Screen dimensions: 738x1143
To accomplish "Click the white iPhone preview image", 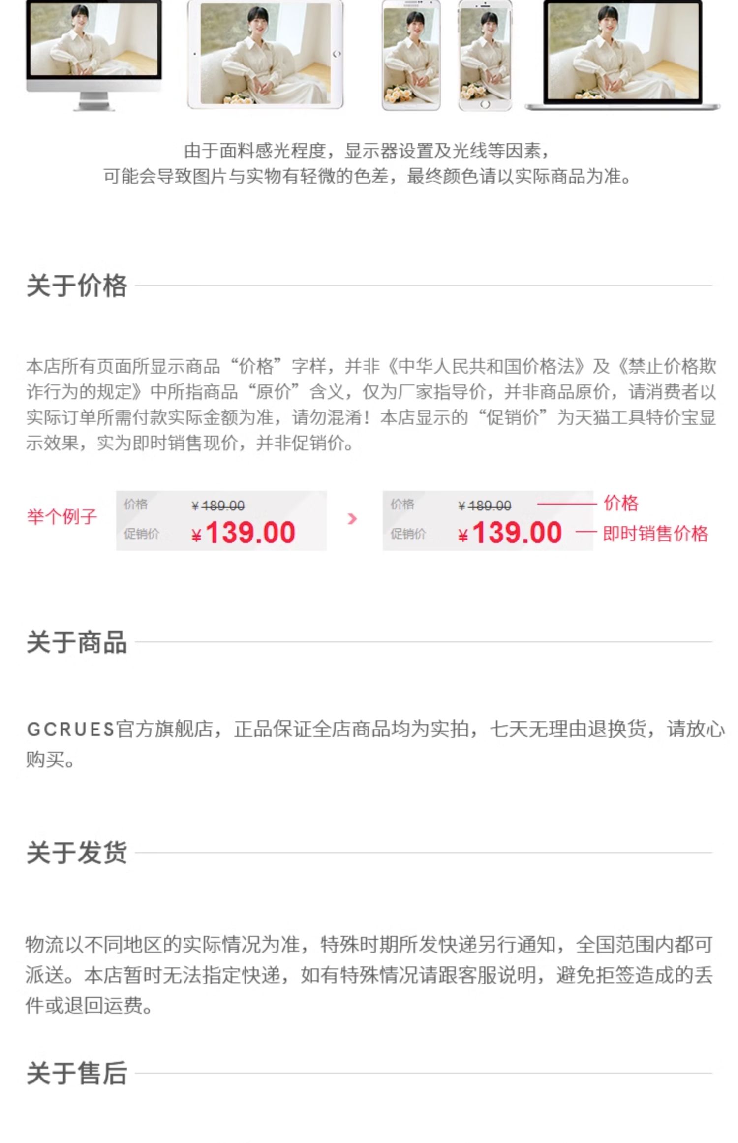I will (485, 55).
